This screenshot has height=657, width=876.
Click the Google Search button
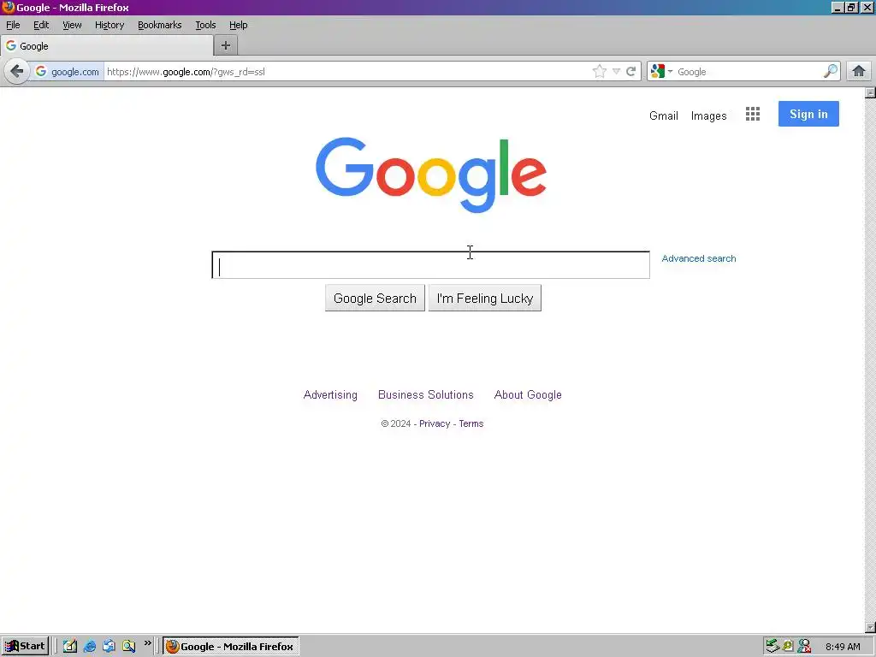click(375, 299)
